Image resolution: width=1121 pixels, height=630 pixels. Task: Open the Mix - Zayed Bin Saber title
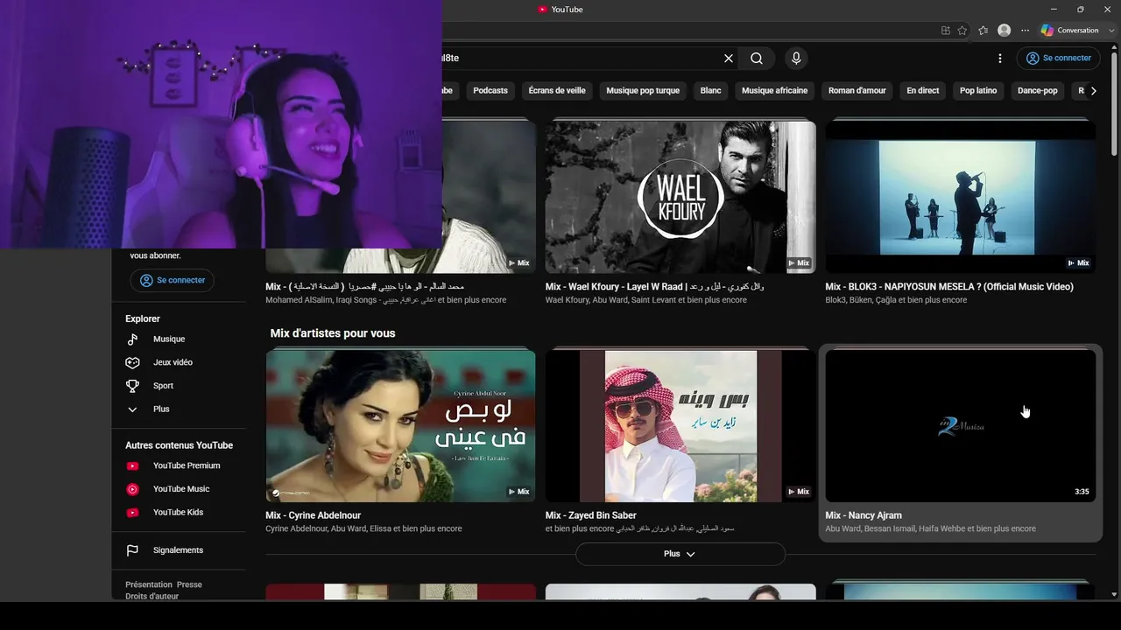pyautogui.click(x=591, y=515)
